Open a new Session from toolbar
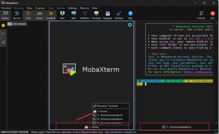Image resolution: width=219 pixels, height=134 pixels. point(5,15)
